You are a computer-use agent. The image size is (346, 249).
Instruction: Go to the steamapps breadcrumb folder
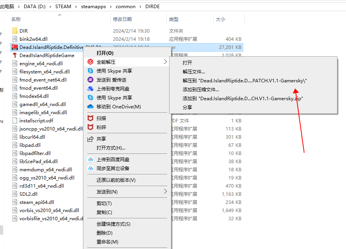(x=94, y=7)
